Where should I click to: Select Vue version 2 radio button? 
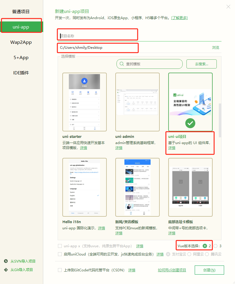coord(205,246)
